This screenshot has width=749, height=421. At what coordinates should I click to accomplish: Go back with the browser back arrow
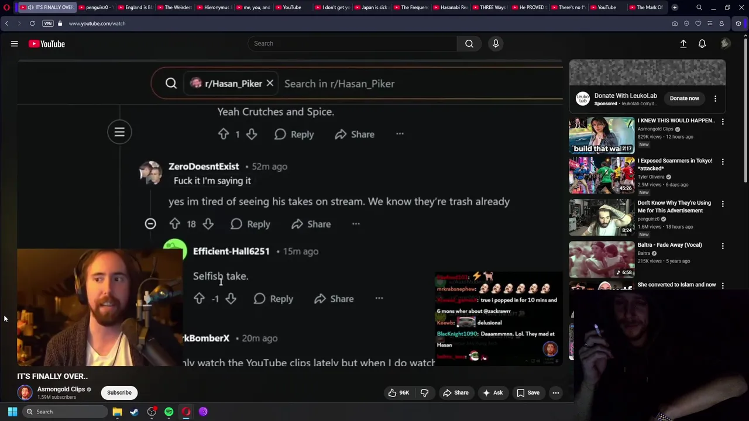pos(6,23)
